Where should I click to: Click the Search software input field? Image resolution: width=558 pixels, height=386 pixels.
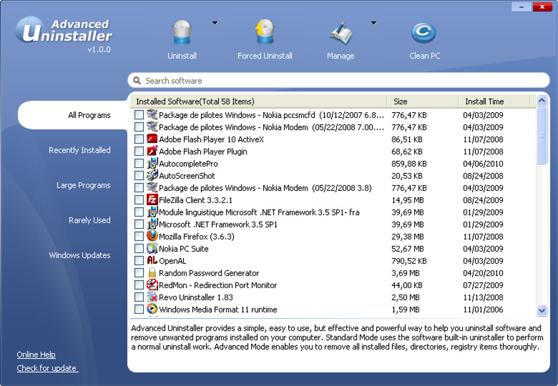coord(339,81)
